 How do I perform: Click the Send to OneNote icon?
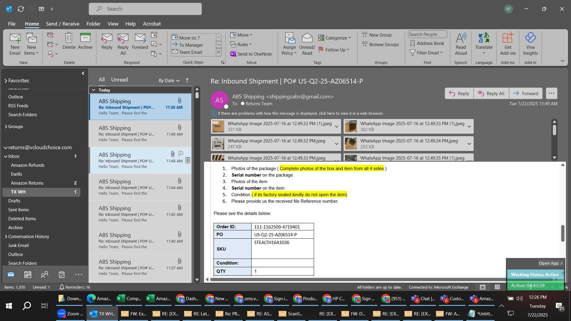point(251,54)
